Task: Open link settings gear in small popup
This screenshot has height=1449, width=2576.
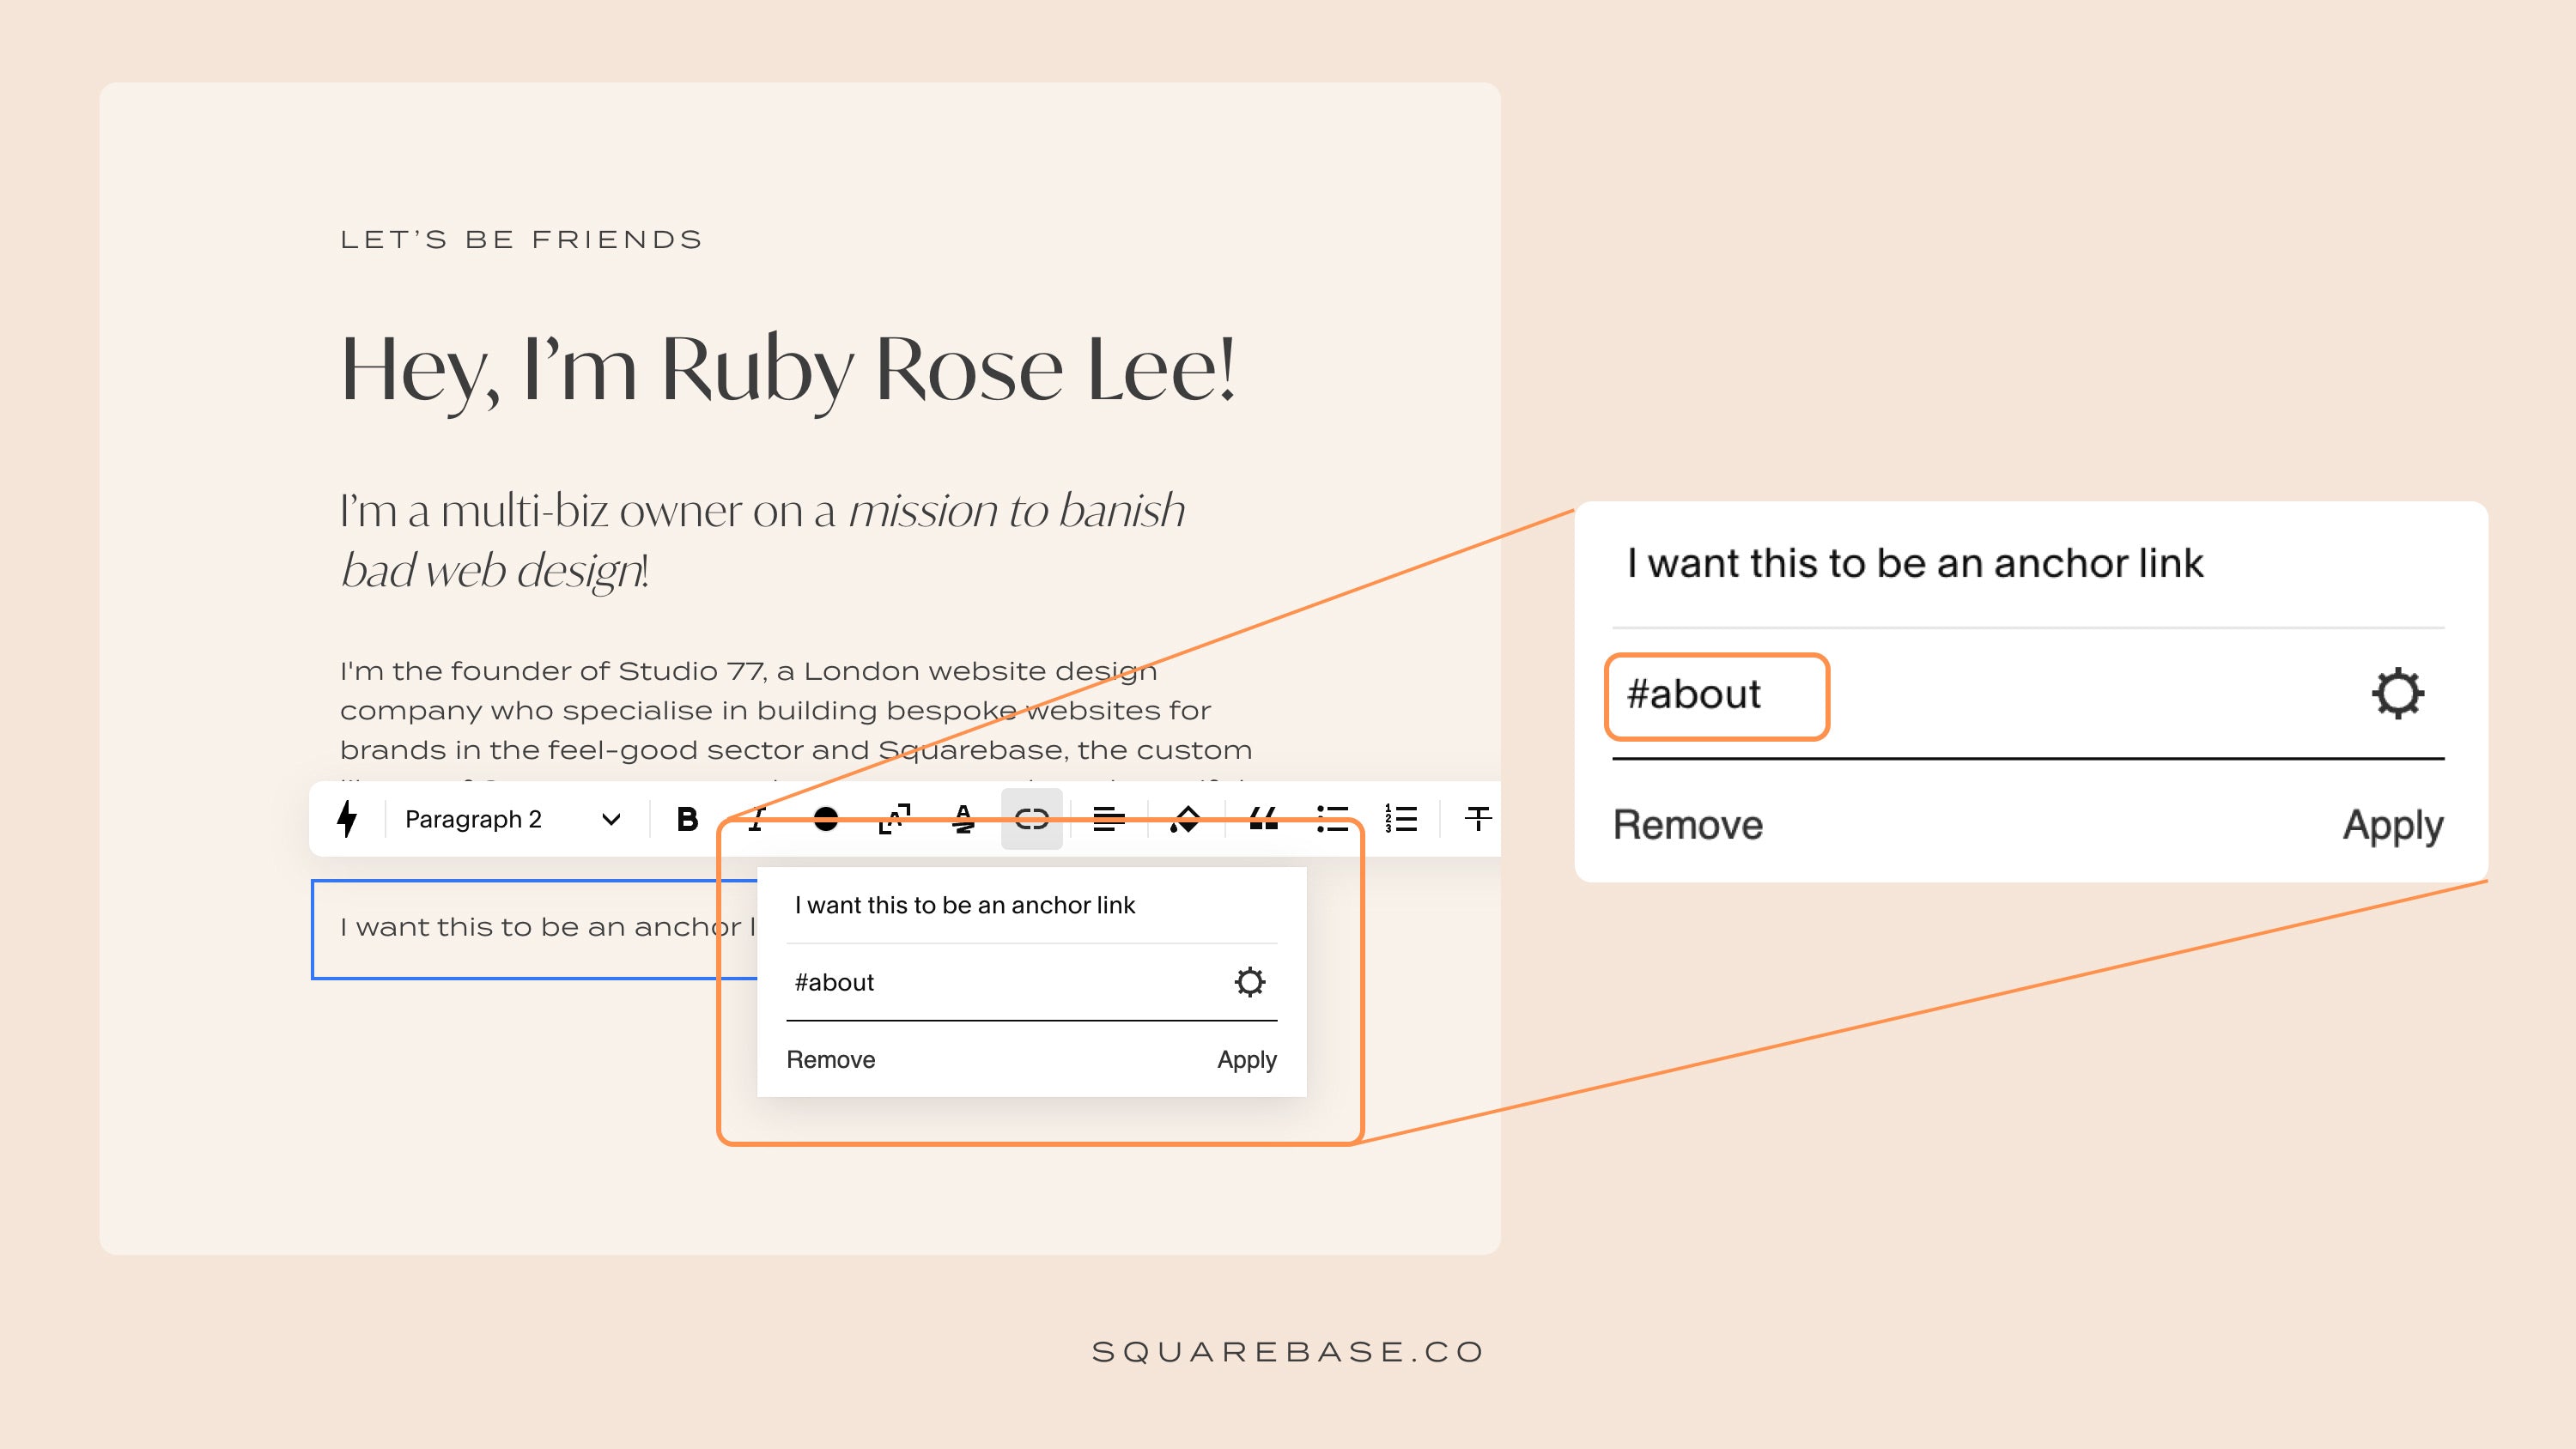Action: (x=1250, y=982)
